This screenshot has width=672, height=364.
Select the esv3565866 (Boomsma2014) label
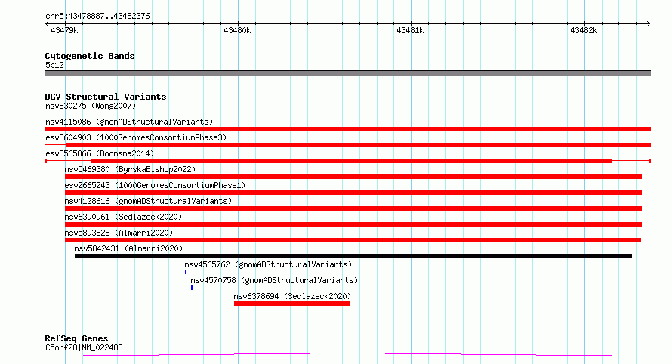[x=100, y=153]
